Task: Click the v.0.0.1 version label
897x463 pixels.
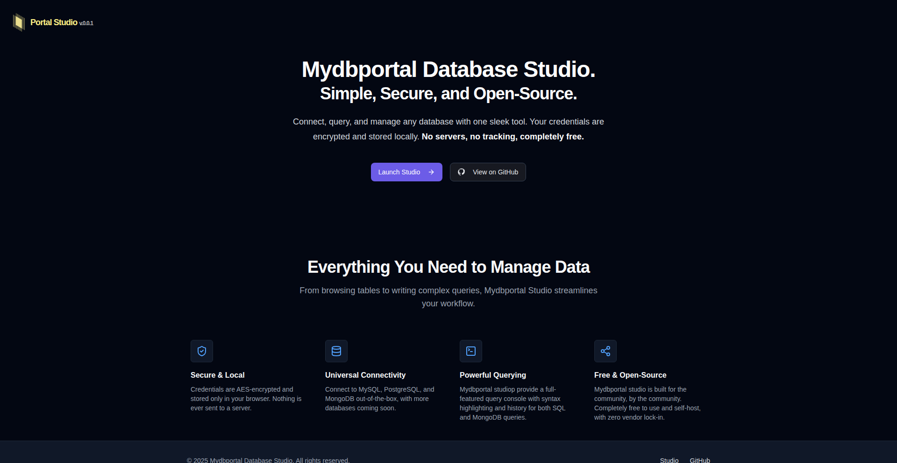Action: click(86, 23)
